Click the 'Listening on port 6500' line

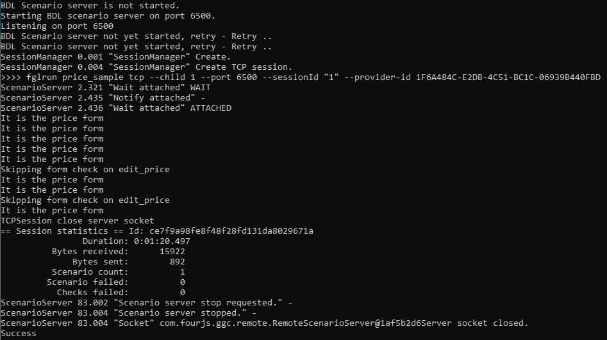click(x=57, y=26)
